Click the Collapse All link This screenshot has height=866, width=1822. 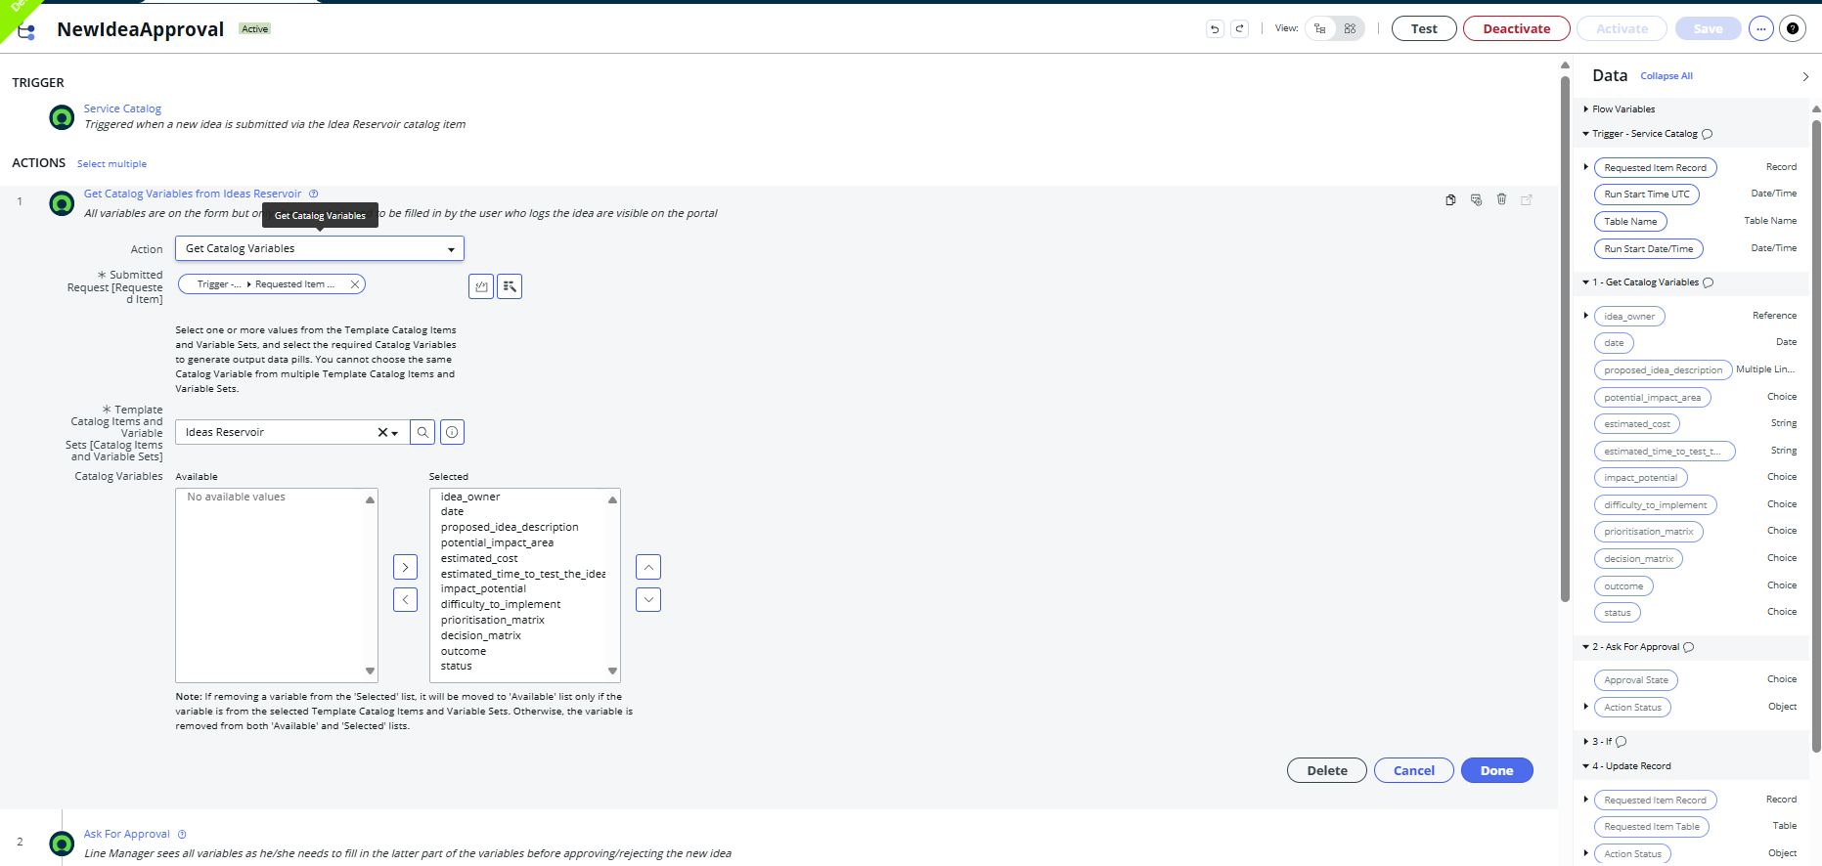click(1666, 76)
